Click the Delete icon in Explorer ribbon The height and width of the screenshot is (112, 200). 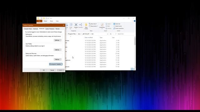pyautogui.click(x=76, y=26)
